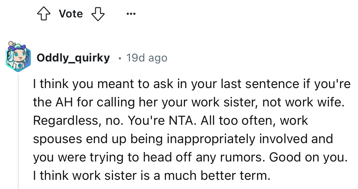Viewport: 358px width, 189px height.
Task: Downvote using the down arrow icon
Action: tap(98, 14)
